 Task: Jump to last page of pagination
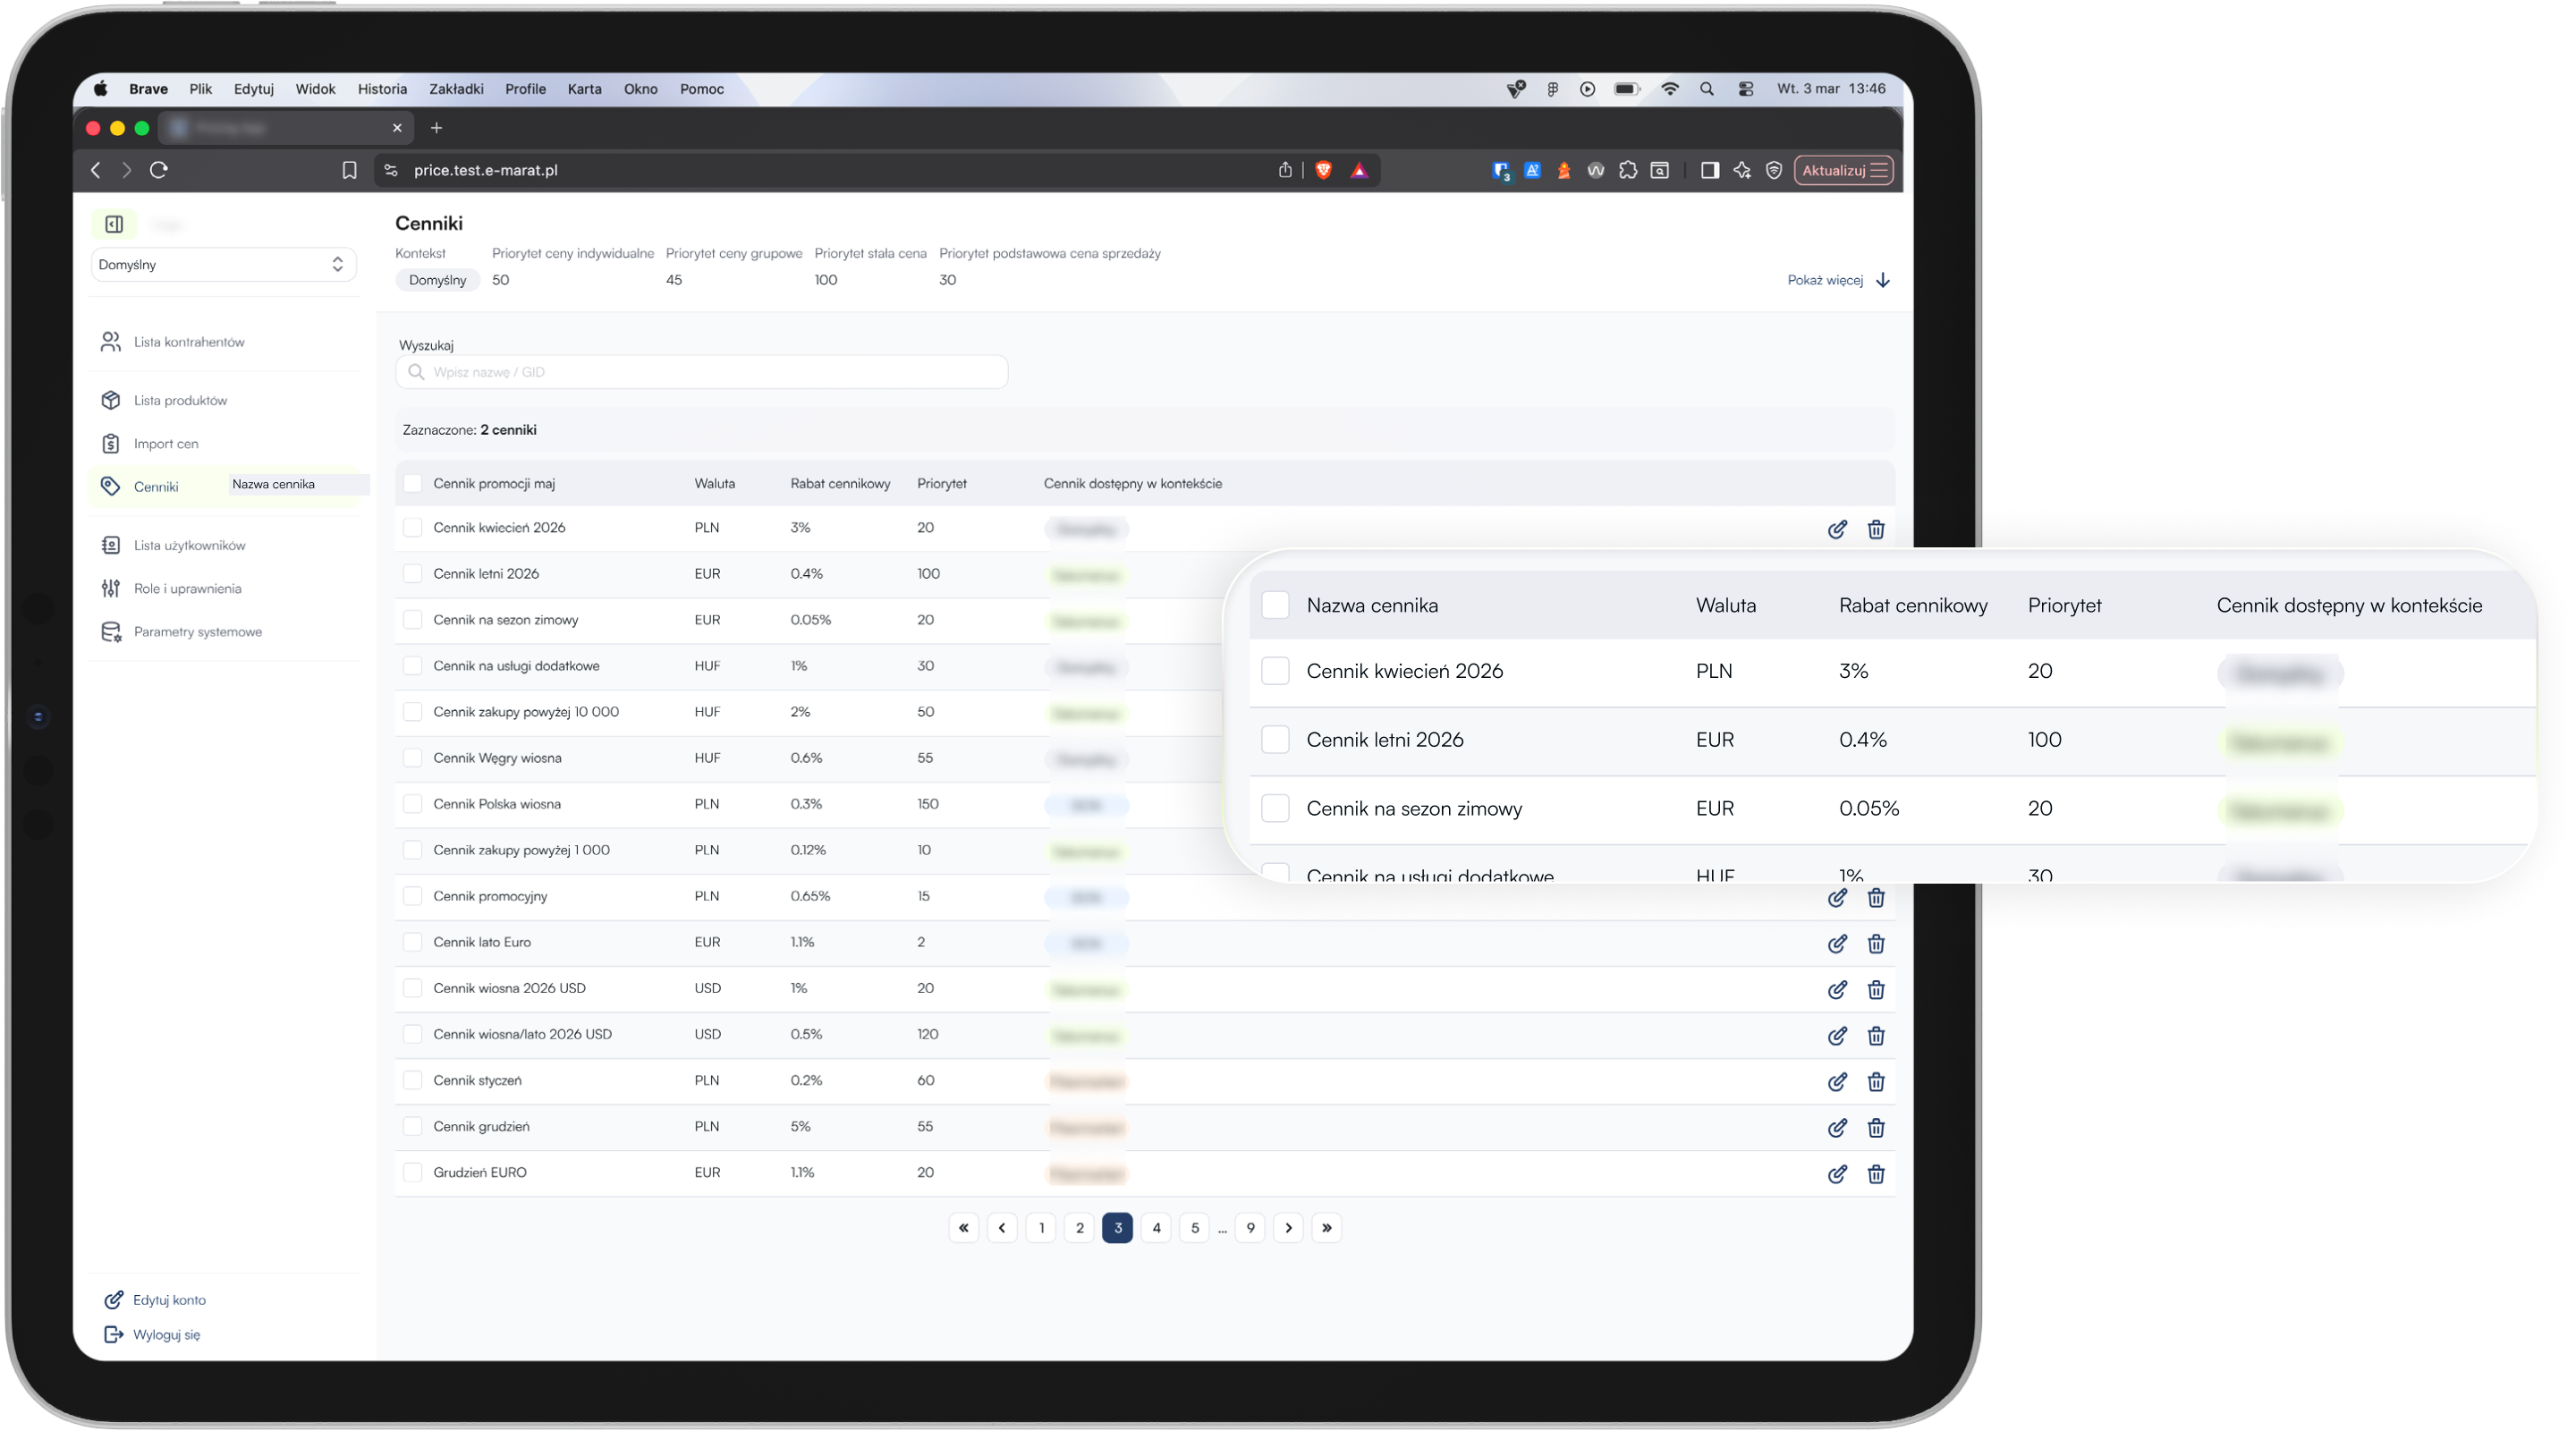(x=1327, y=1228)
